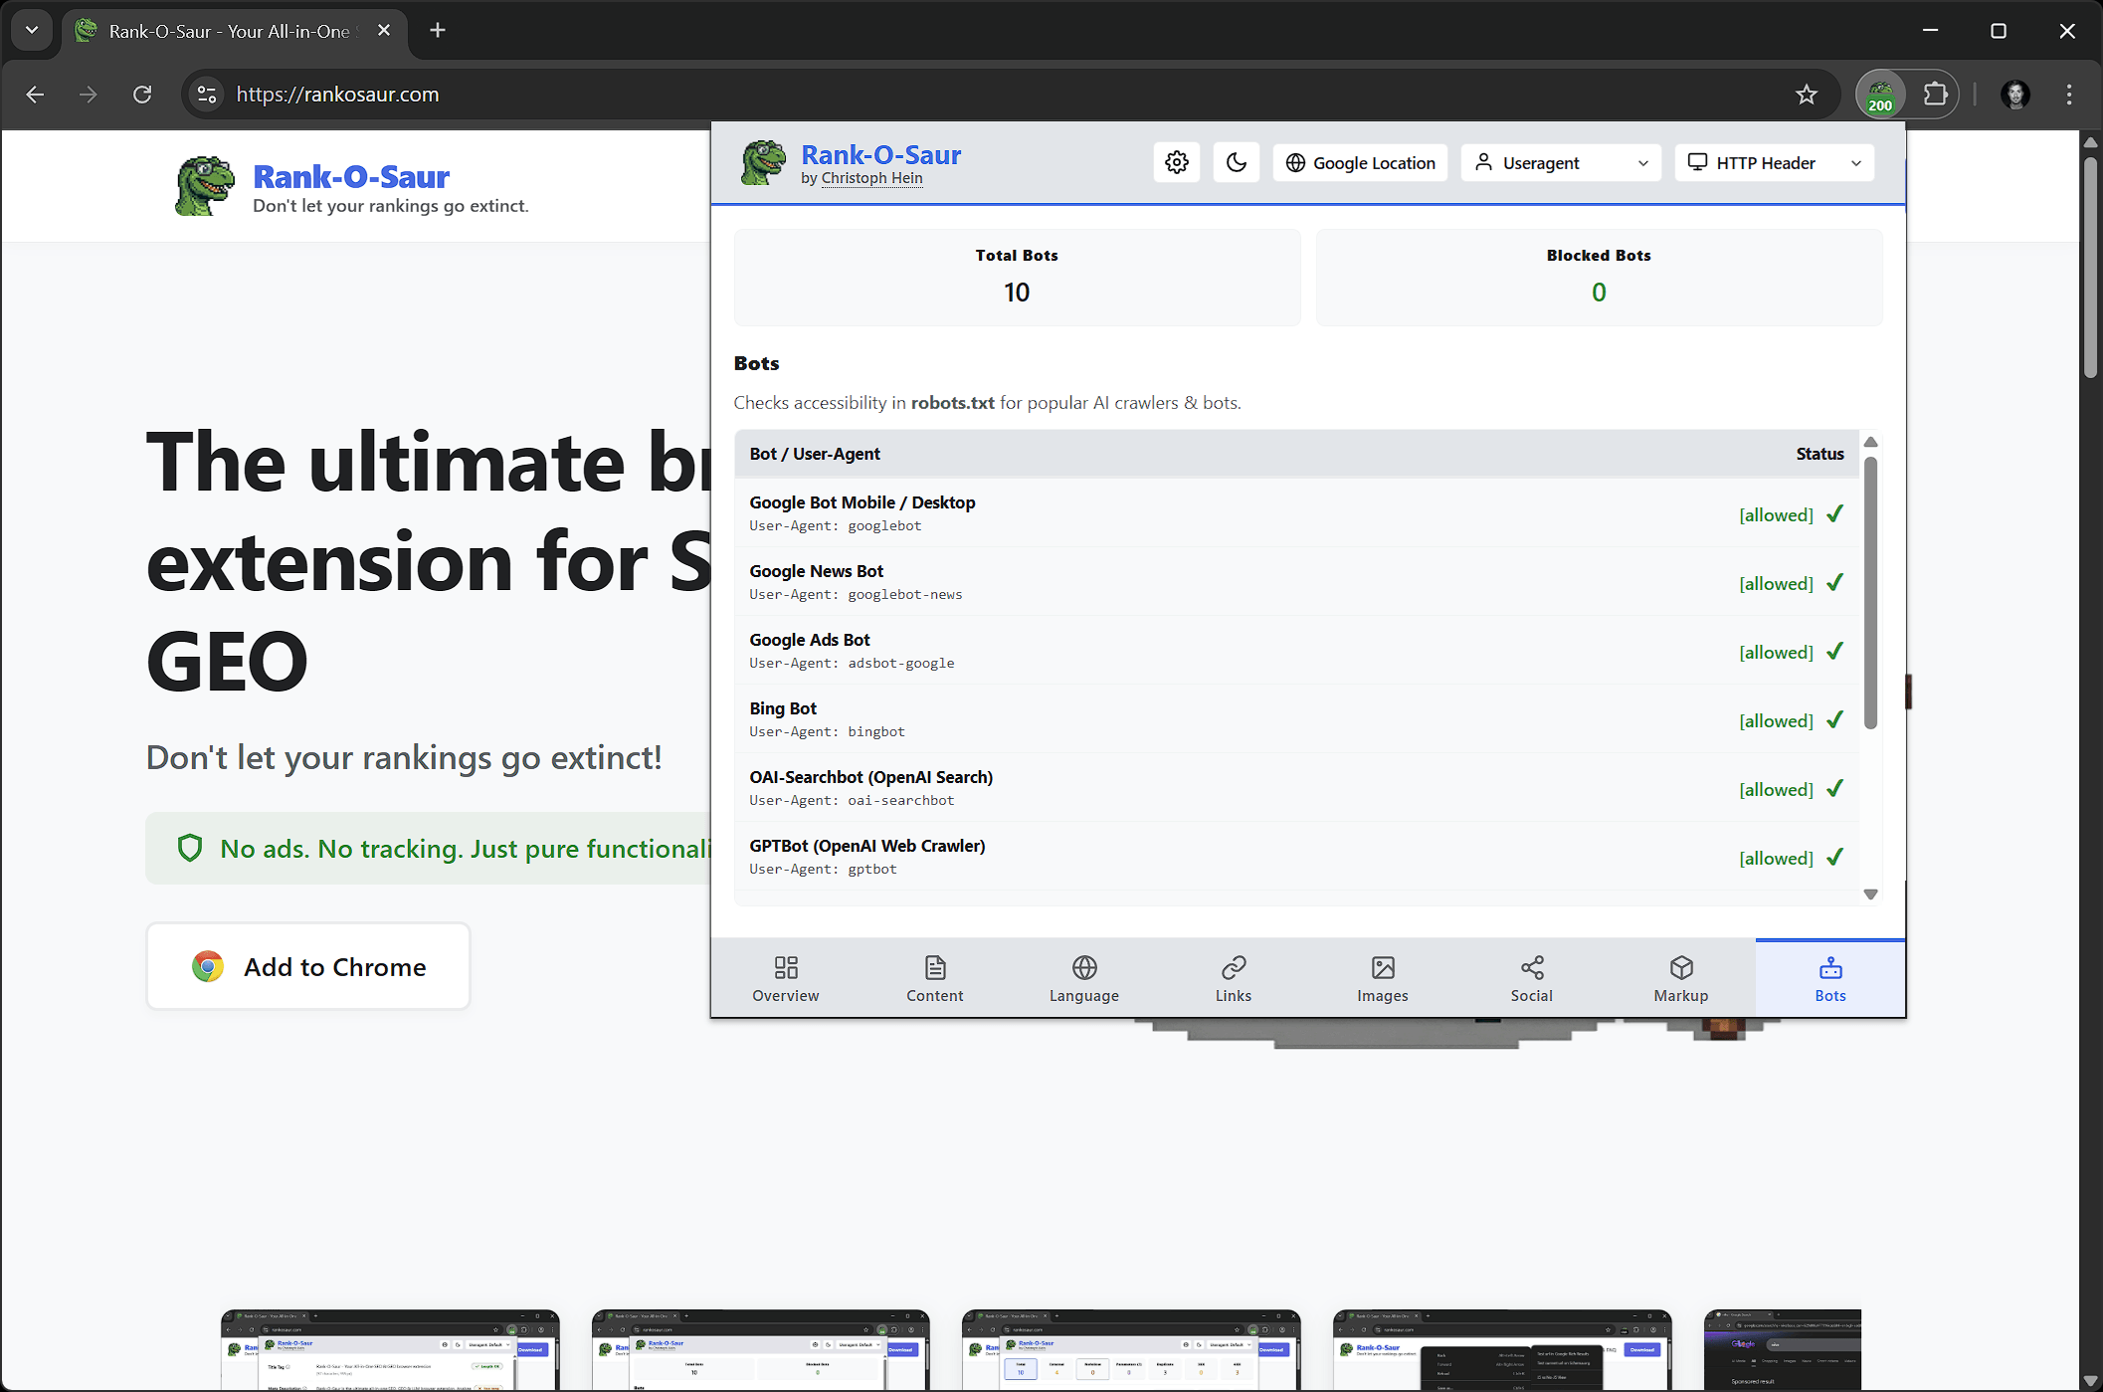This screenshot has height=1392, width=2103.
Task: Open the extension settings gear
Action: pos(1176,162)
